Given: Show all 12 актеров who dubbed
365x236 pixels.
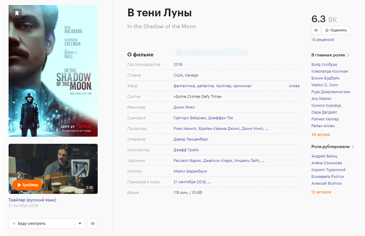Looking at the screenshot, I should point(321,192).
